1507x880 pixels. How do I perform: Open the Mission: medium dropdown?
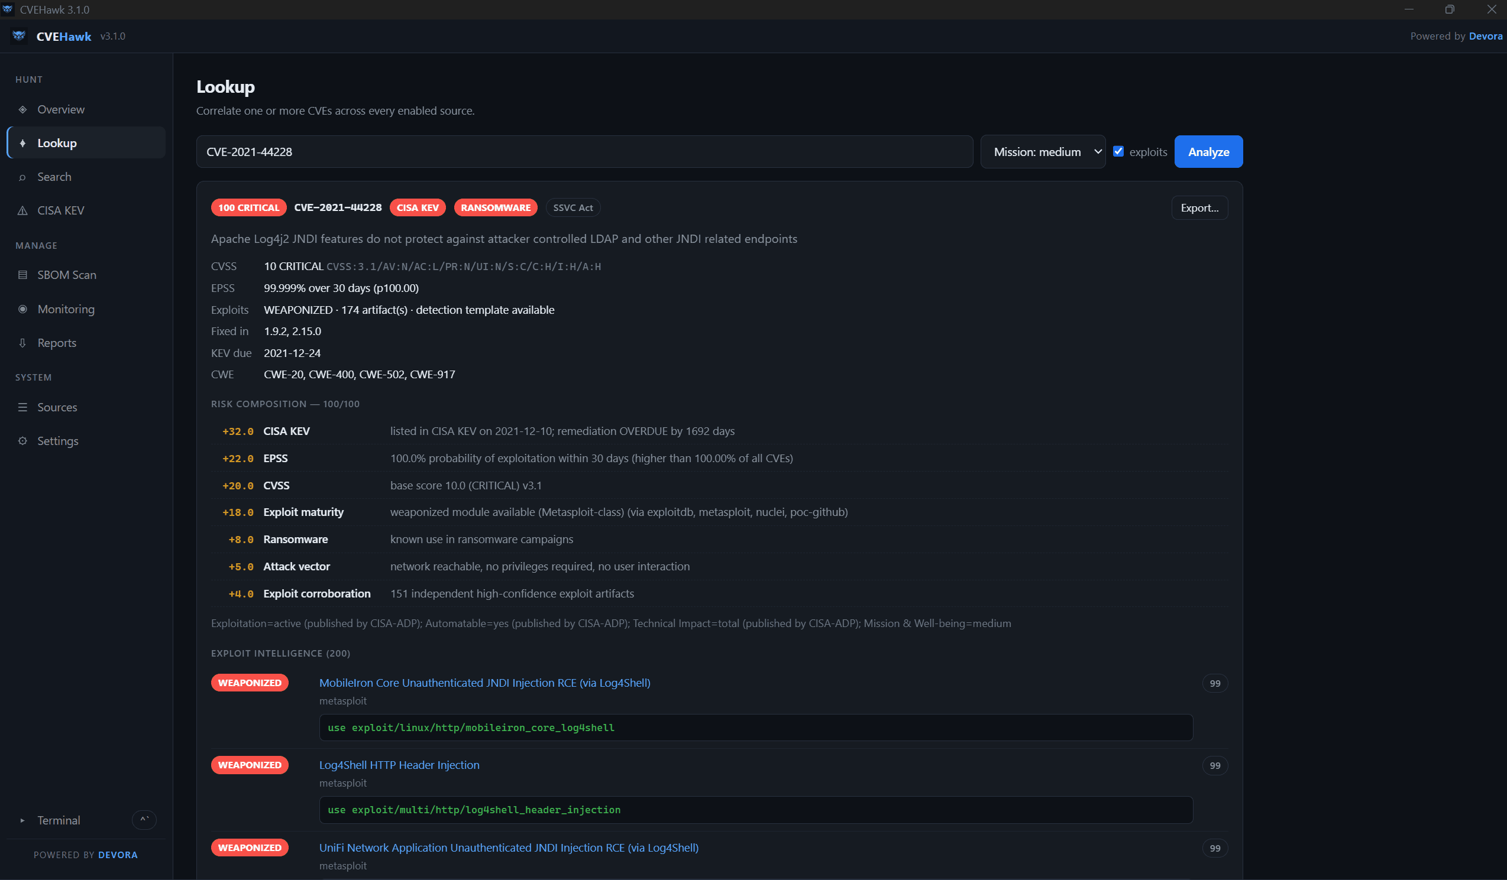click(x=1043, y=152)
